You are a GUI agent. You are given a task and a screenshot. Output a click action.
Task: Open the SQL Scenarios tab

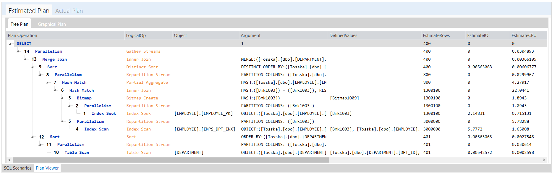coord(18,168)
